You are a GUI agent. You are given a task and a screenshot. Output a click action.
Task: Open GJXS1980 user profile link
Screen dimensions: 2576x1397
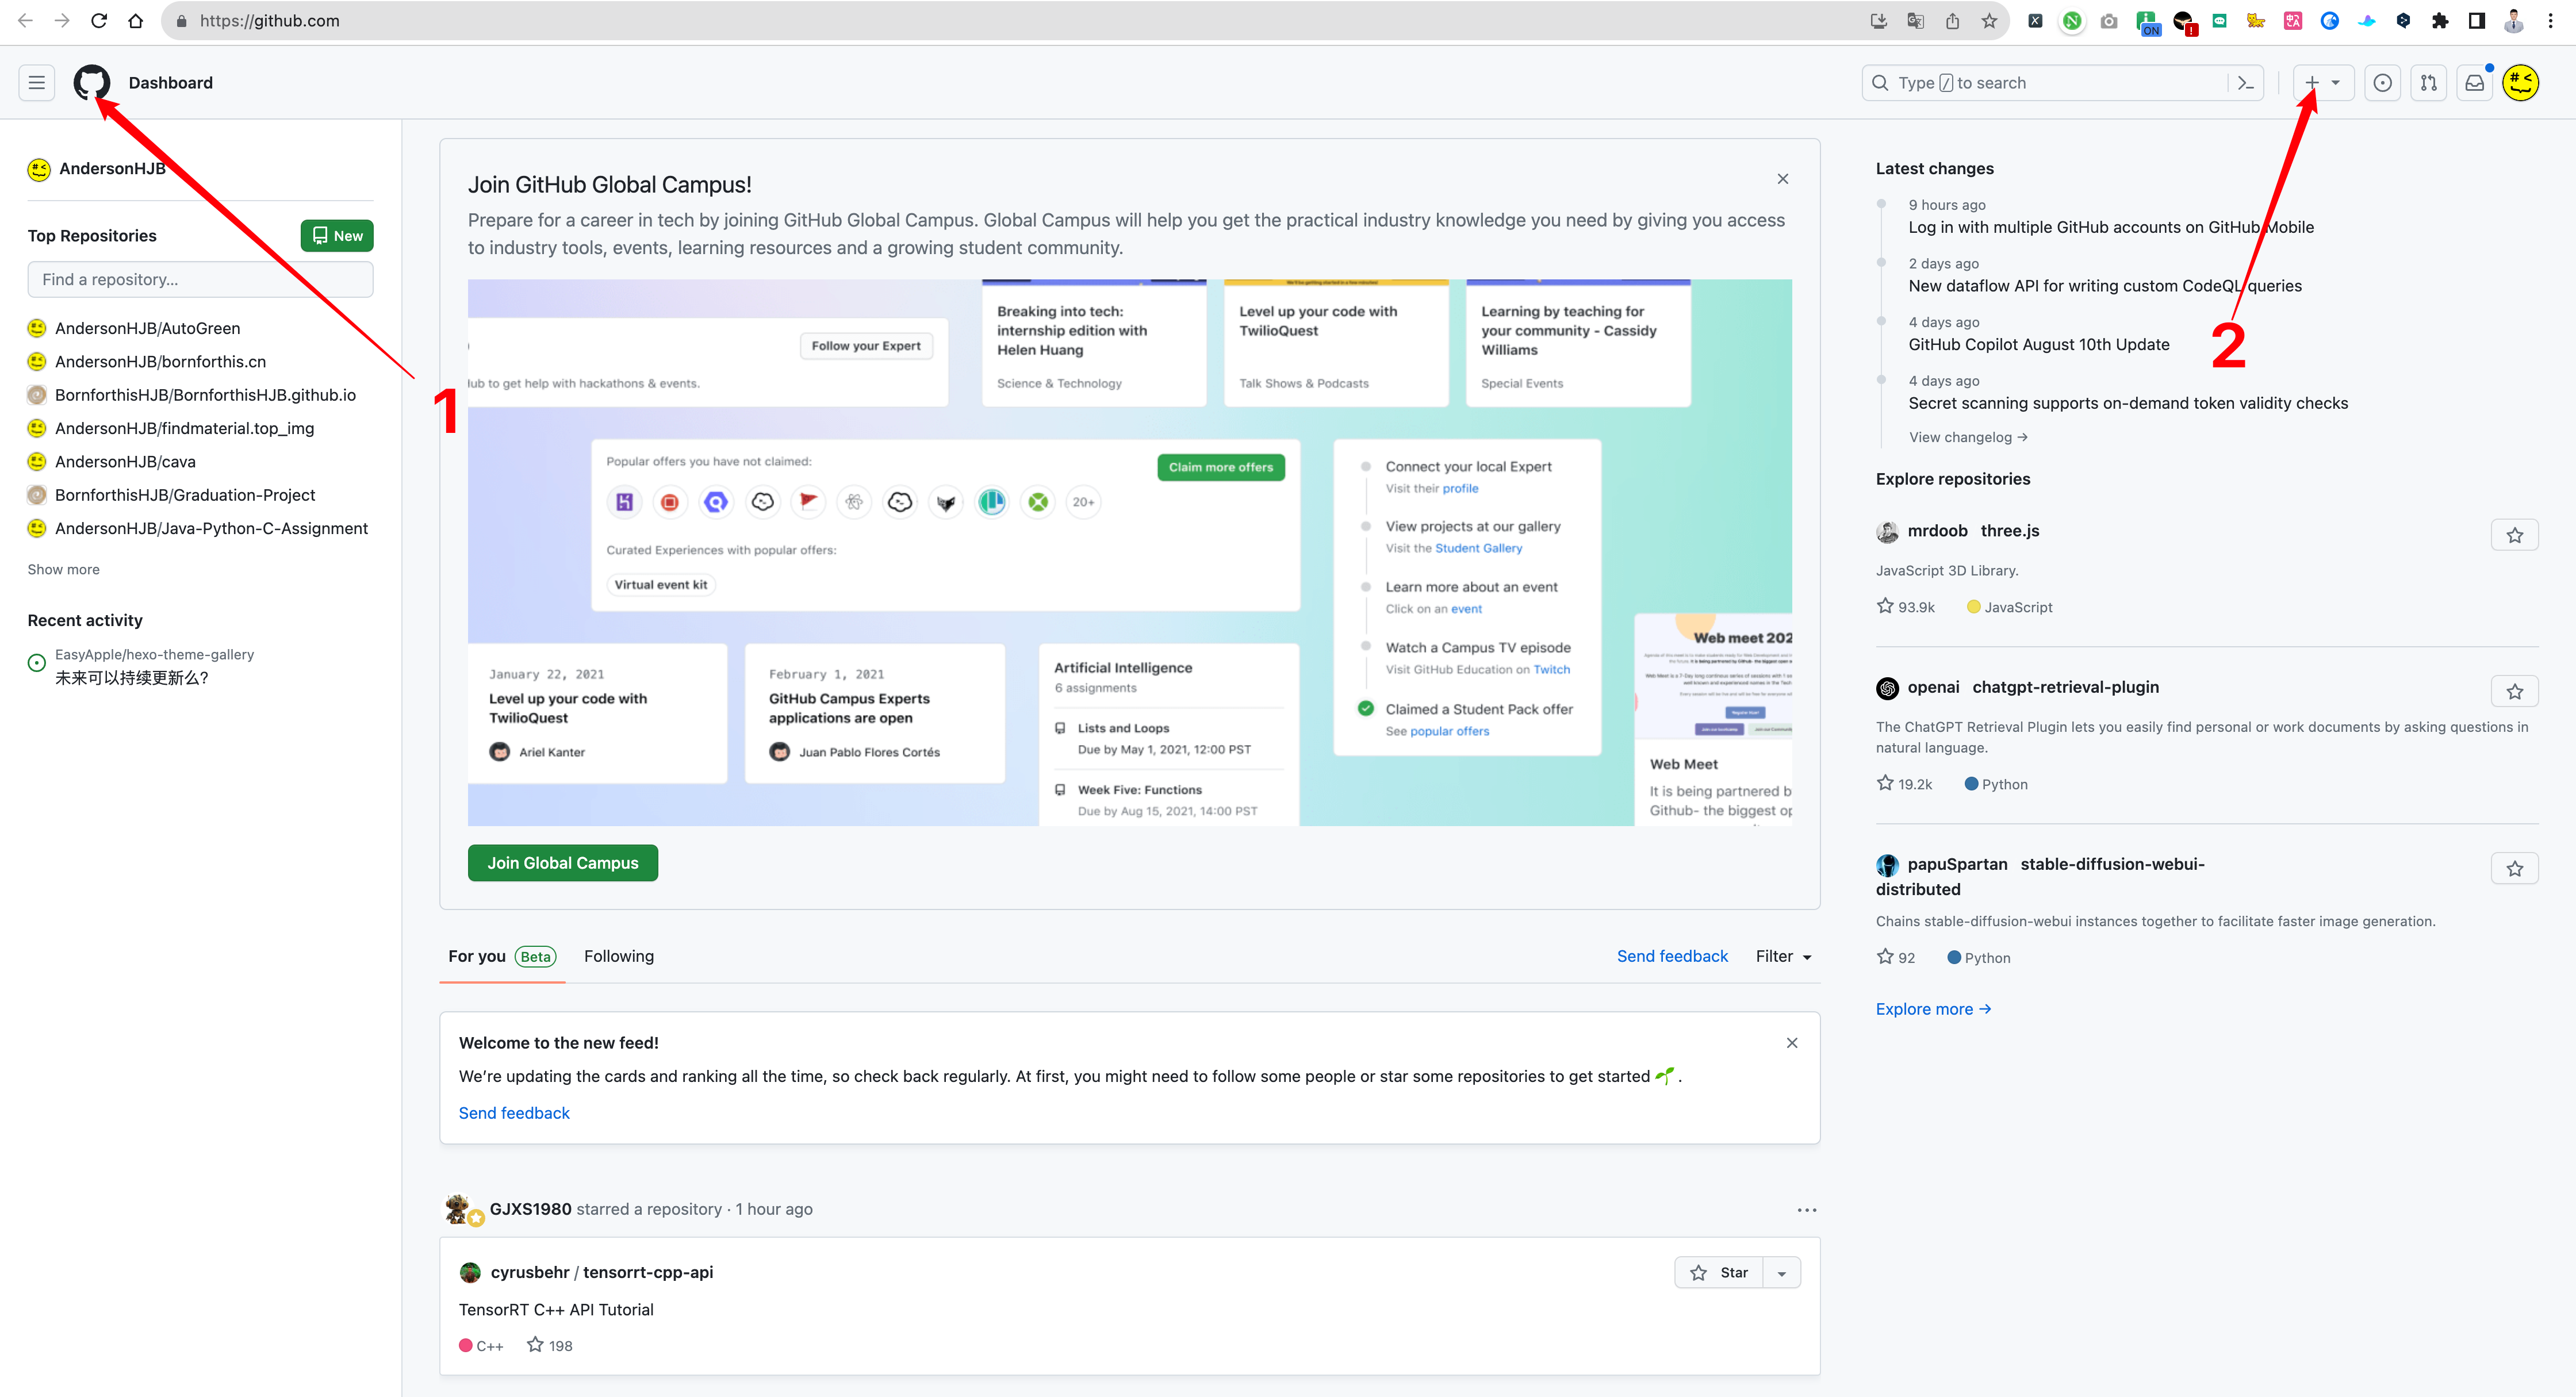(531, 1210)
